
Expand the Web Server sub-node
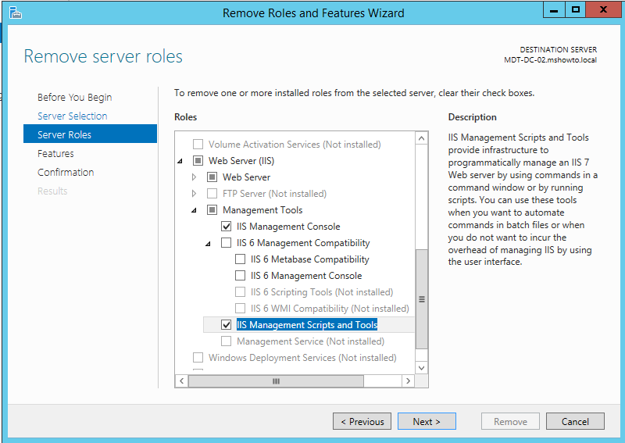coord(194,177)
